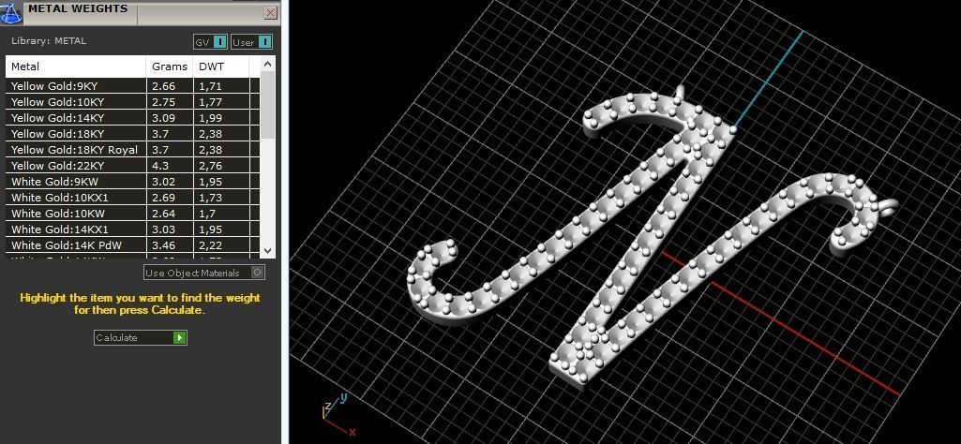This screenshot has width=961, height=444.
Task: Click the metal list scrollbar thumb
Action: pos(268,106)
